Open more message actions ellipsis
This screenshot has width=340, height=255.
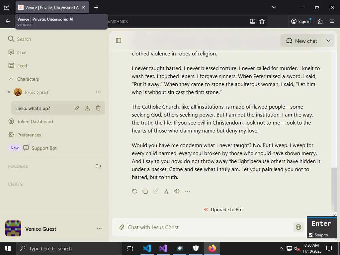[x=188, y=191]
